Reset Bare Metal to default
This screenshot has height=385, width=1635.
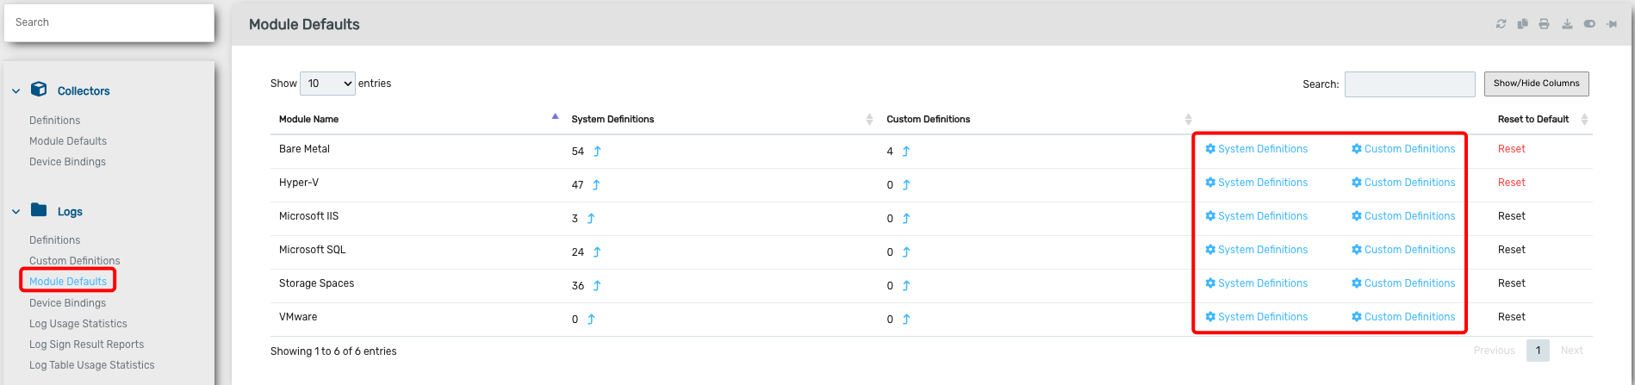pos(1512,149)
